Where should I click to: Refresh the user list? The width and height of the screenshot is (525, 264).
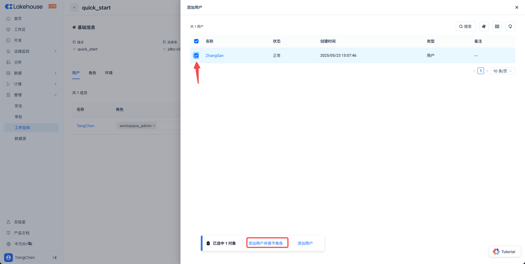pos(510,27)
